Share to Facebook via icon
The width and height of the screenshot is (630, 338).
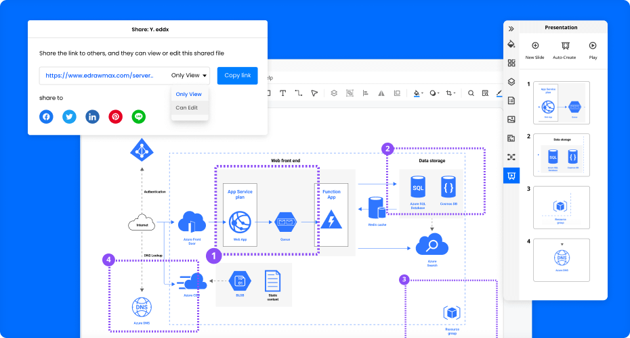tap(46, 117)
